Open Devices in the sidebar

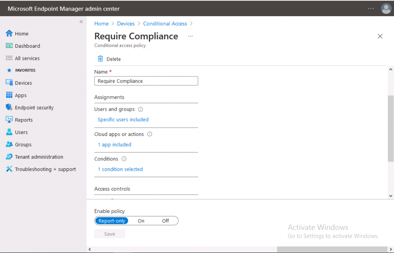pos(23,83)
